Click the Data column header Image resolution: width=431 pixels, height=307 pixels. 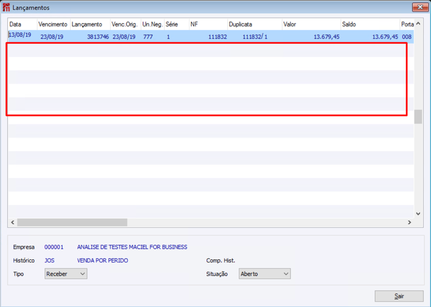point(22,25)
